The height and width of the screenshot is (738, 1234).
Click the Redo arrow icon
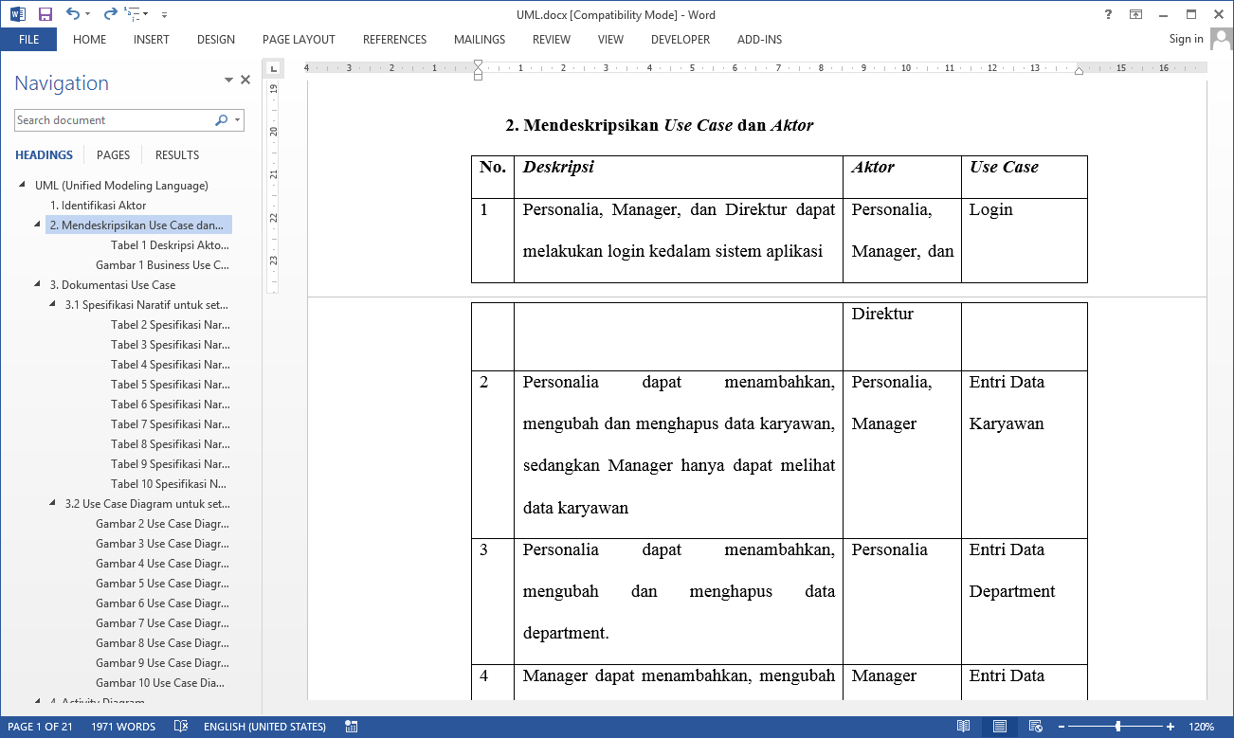[110, 14]
